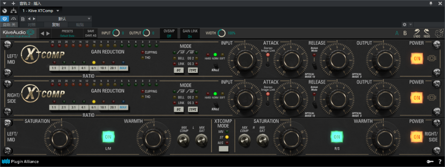Select previous host preset arrow

point(29,19)
